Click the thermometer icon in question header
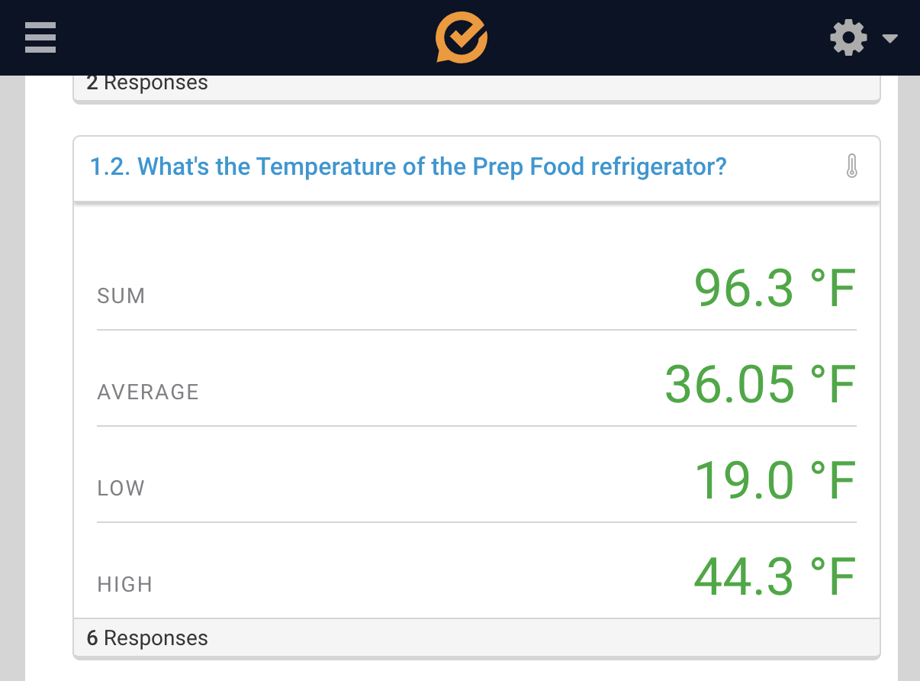 (x=852, y=166)
